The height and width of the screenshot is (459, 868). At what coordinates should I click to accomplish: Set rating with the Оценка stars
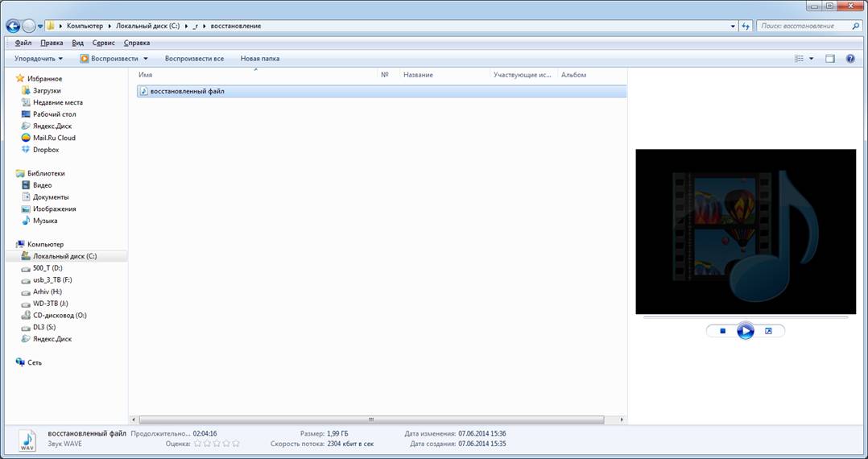[x=217, y=444]
